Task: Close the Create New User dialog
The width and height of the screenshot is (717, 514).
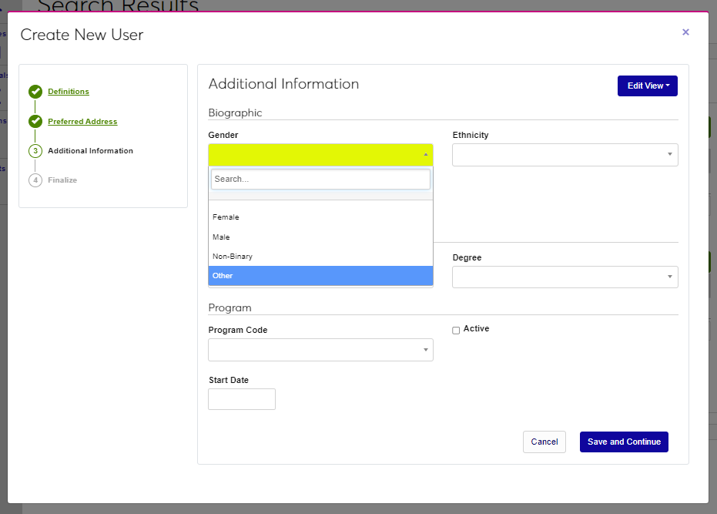Action: 685,32
